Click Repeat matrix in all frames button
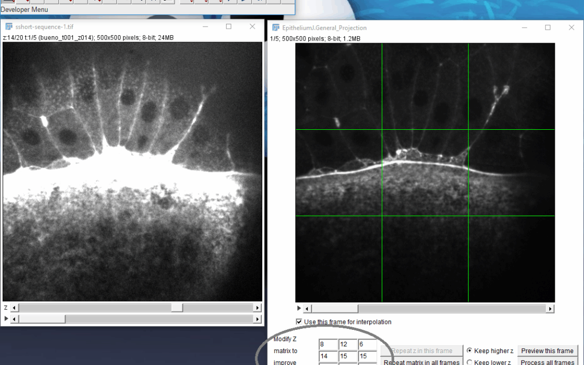Screen dimensions: 584x365 pyautogui.click(x=422, y=362)
